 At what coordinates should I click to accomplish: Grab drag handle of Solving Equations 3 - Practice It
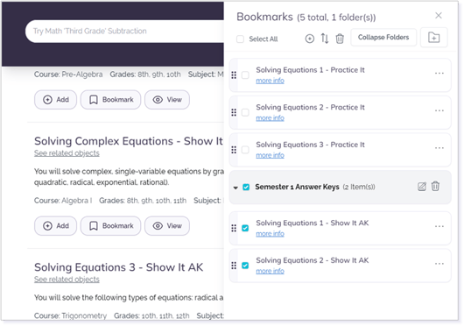click(234, 150)
